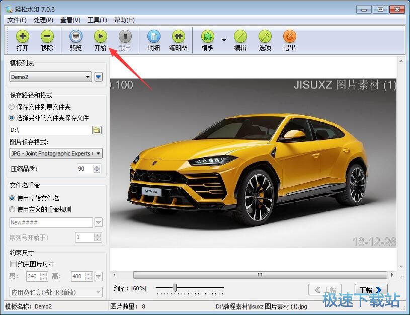Open the JPG image format dropdown

click(x=98, y=153)
